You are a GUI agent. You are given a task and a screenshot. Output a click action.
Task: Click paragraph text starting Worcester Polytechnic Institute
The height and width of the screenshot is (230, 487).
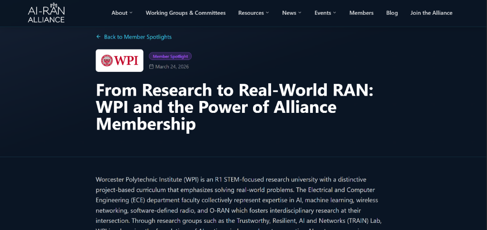click(239, 204)
